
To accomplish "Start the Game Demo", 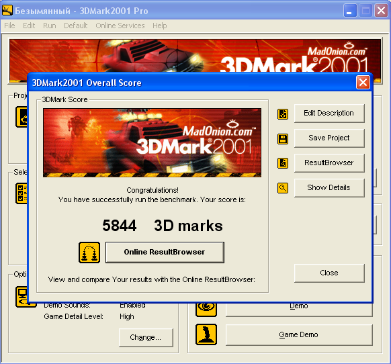I will click(299, 334).
